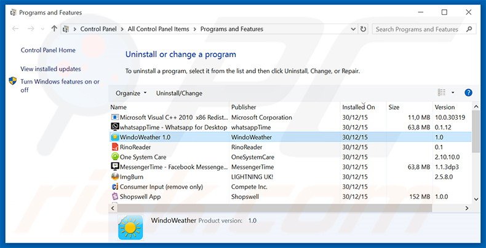Open Control Panel Home link

coord(48,50)
